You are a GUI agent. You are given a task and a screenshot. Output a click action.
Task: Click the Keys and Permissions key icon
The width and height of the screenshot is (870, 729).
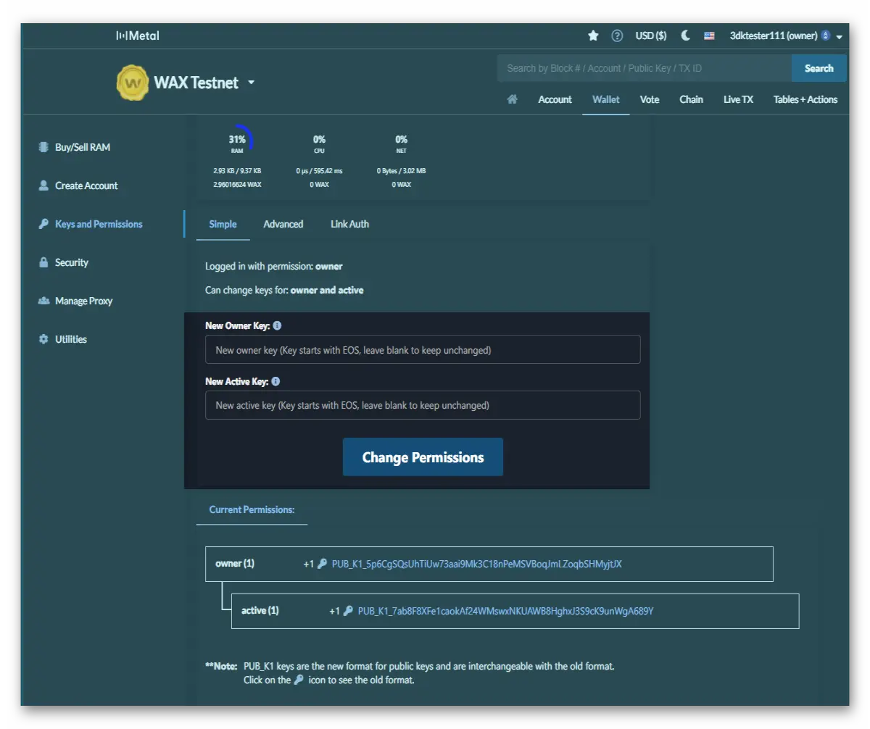coord(43,224)
